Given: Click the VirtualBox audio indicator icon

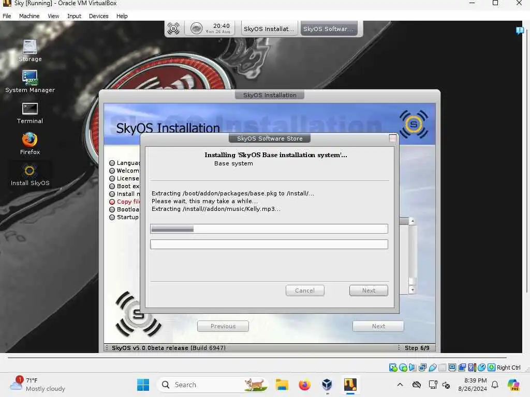Looking at the screenshot, I should pos(413,368).
